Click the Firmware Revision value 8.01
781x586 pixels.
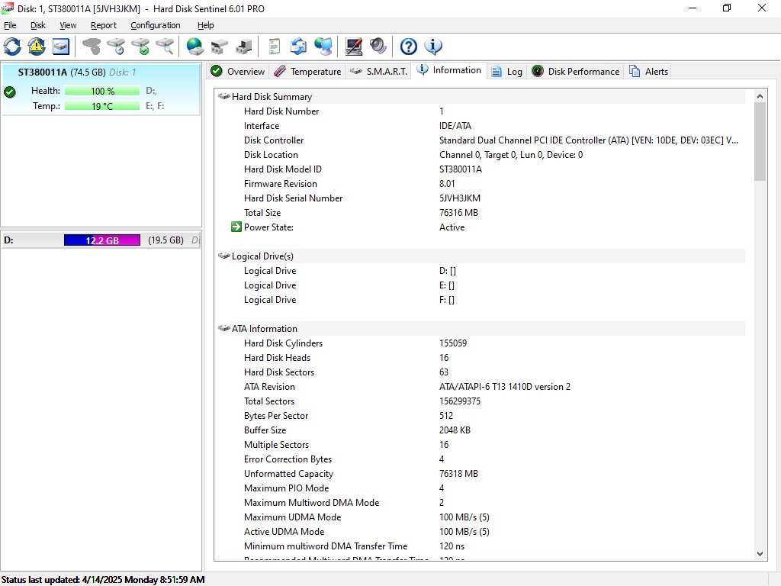click(x=447, y=184)
